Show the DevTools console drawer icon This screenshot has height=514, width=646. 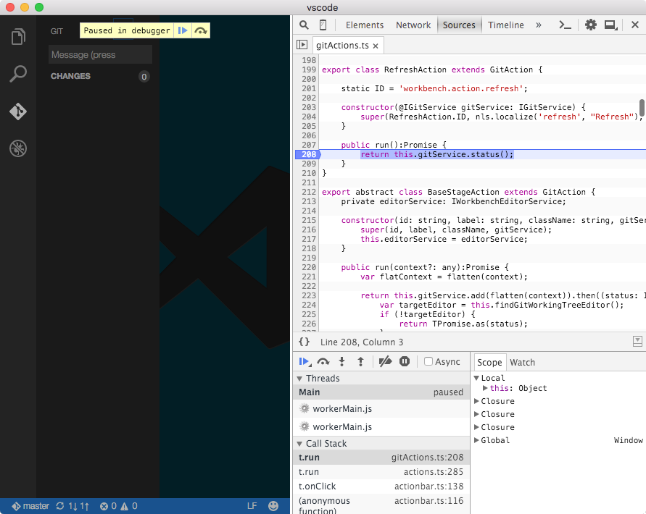(x=565, y=25)
